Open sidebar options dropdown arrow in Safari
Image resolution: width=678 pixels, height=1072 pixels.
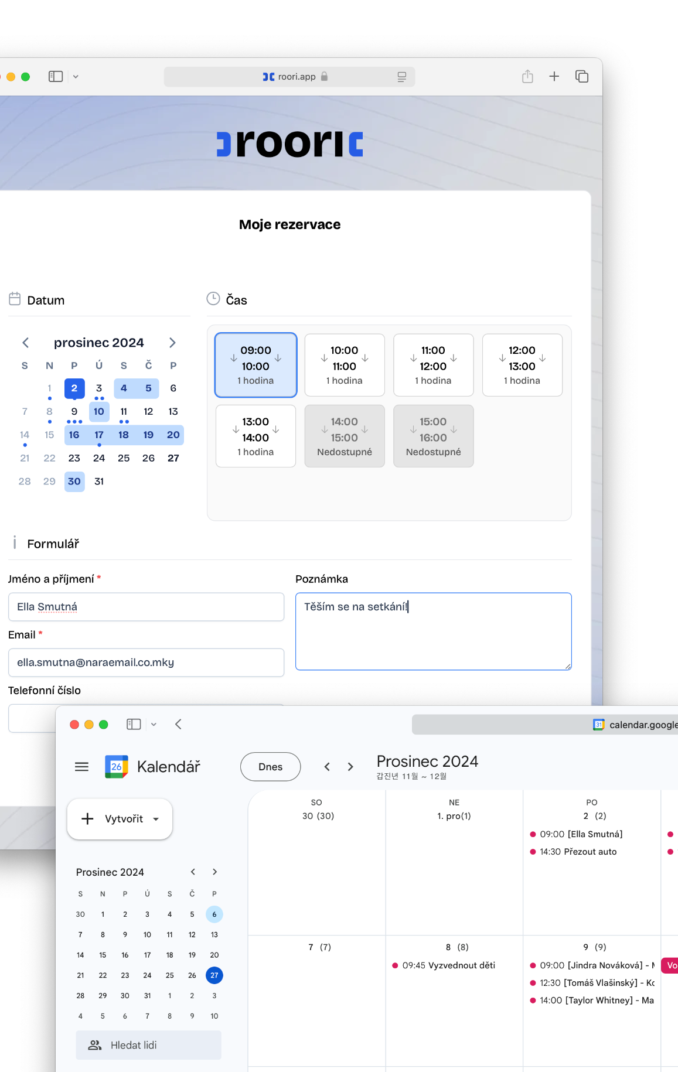(76, 77)
